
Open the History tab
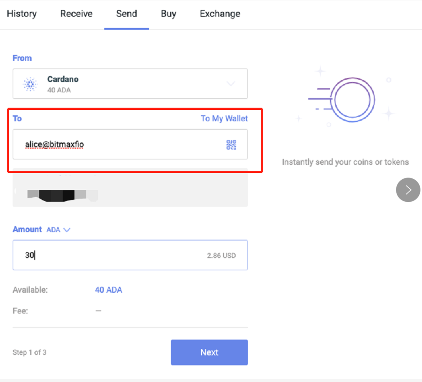tap(22, 14)
